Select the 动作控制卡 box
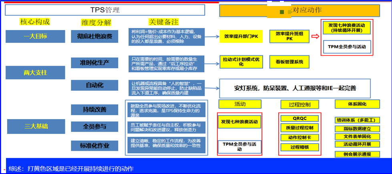Viewport: 392px width, 174px height. 300,138
